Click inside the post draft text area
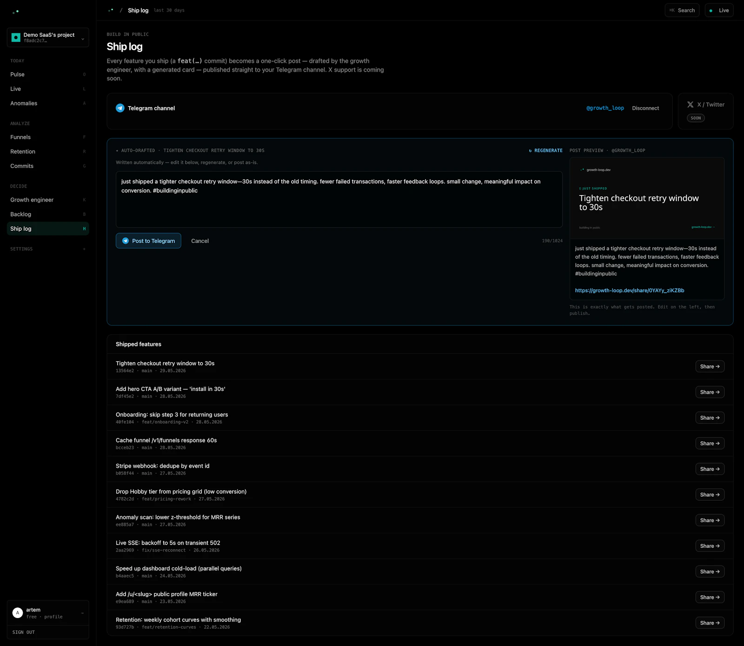The height and width of the screenshot is (646, 744). coord(339,200)
